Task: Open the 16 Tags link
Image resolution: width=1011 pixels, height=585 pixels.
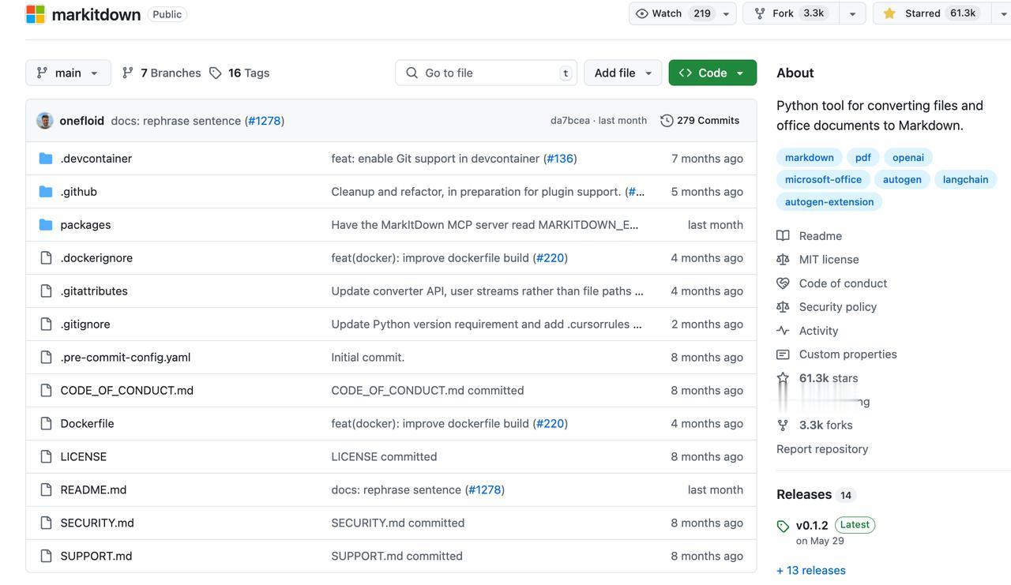Action: (x=239, y=73)
